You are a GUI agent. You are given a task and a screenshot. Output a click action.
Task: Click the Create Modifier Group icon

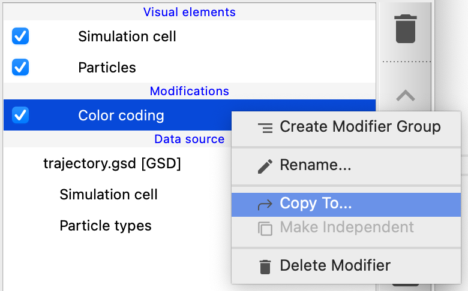pos(265,127)
